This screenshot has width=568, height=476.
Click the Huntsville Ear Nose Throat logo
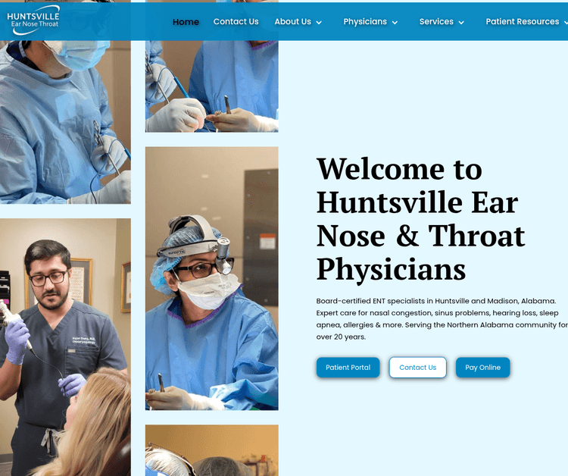pyautogui.click(x=33, y=20)
